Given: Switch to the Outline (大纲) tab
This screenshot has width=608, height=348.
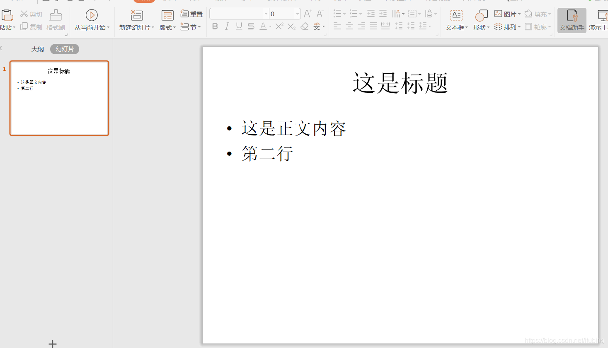Looking at the screenshot, I should 37,49.
